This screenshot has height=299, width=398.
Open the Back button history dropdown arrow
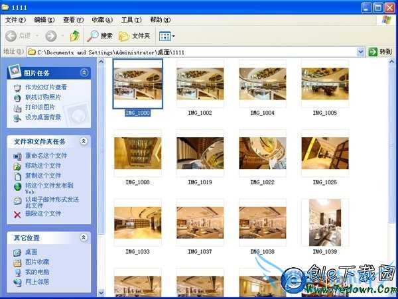pos(37,36)
